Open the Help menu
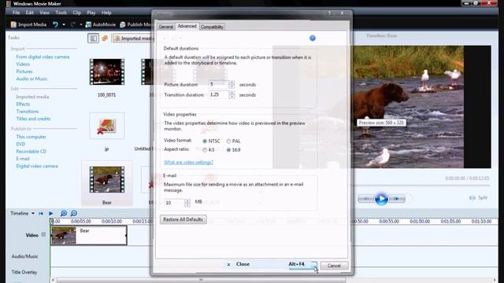The width and height of the screenshot is (504, 283). click(106, 13)
